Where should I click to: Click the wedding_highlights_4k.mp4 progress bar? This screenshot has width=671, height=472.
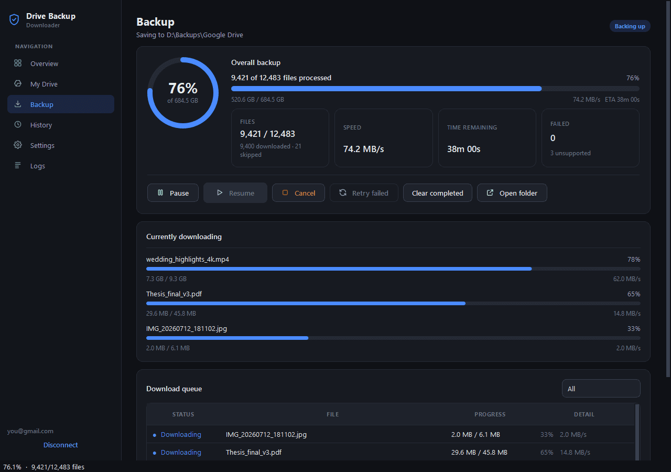coord(393,269)
